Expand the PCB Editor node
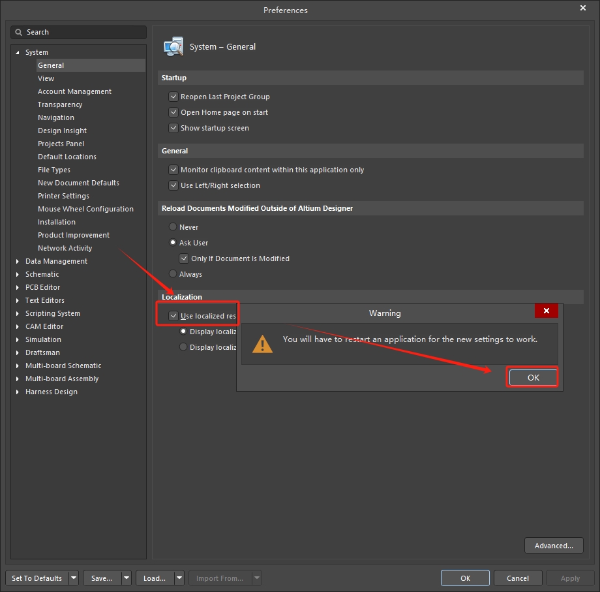Viewport: 600px width, 592px height. click(17, 287)
